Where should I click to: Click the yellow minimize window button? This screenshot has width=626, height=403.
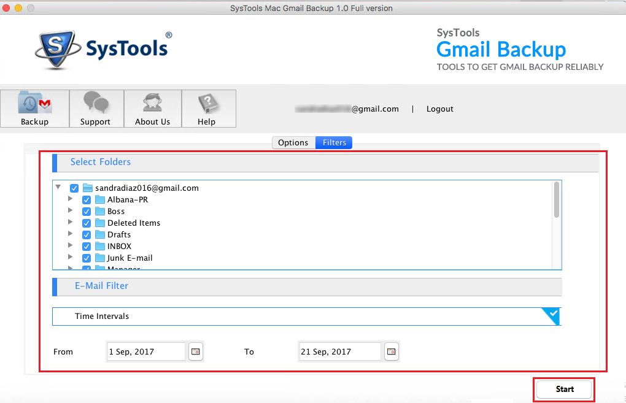coord(18,7)
